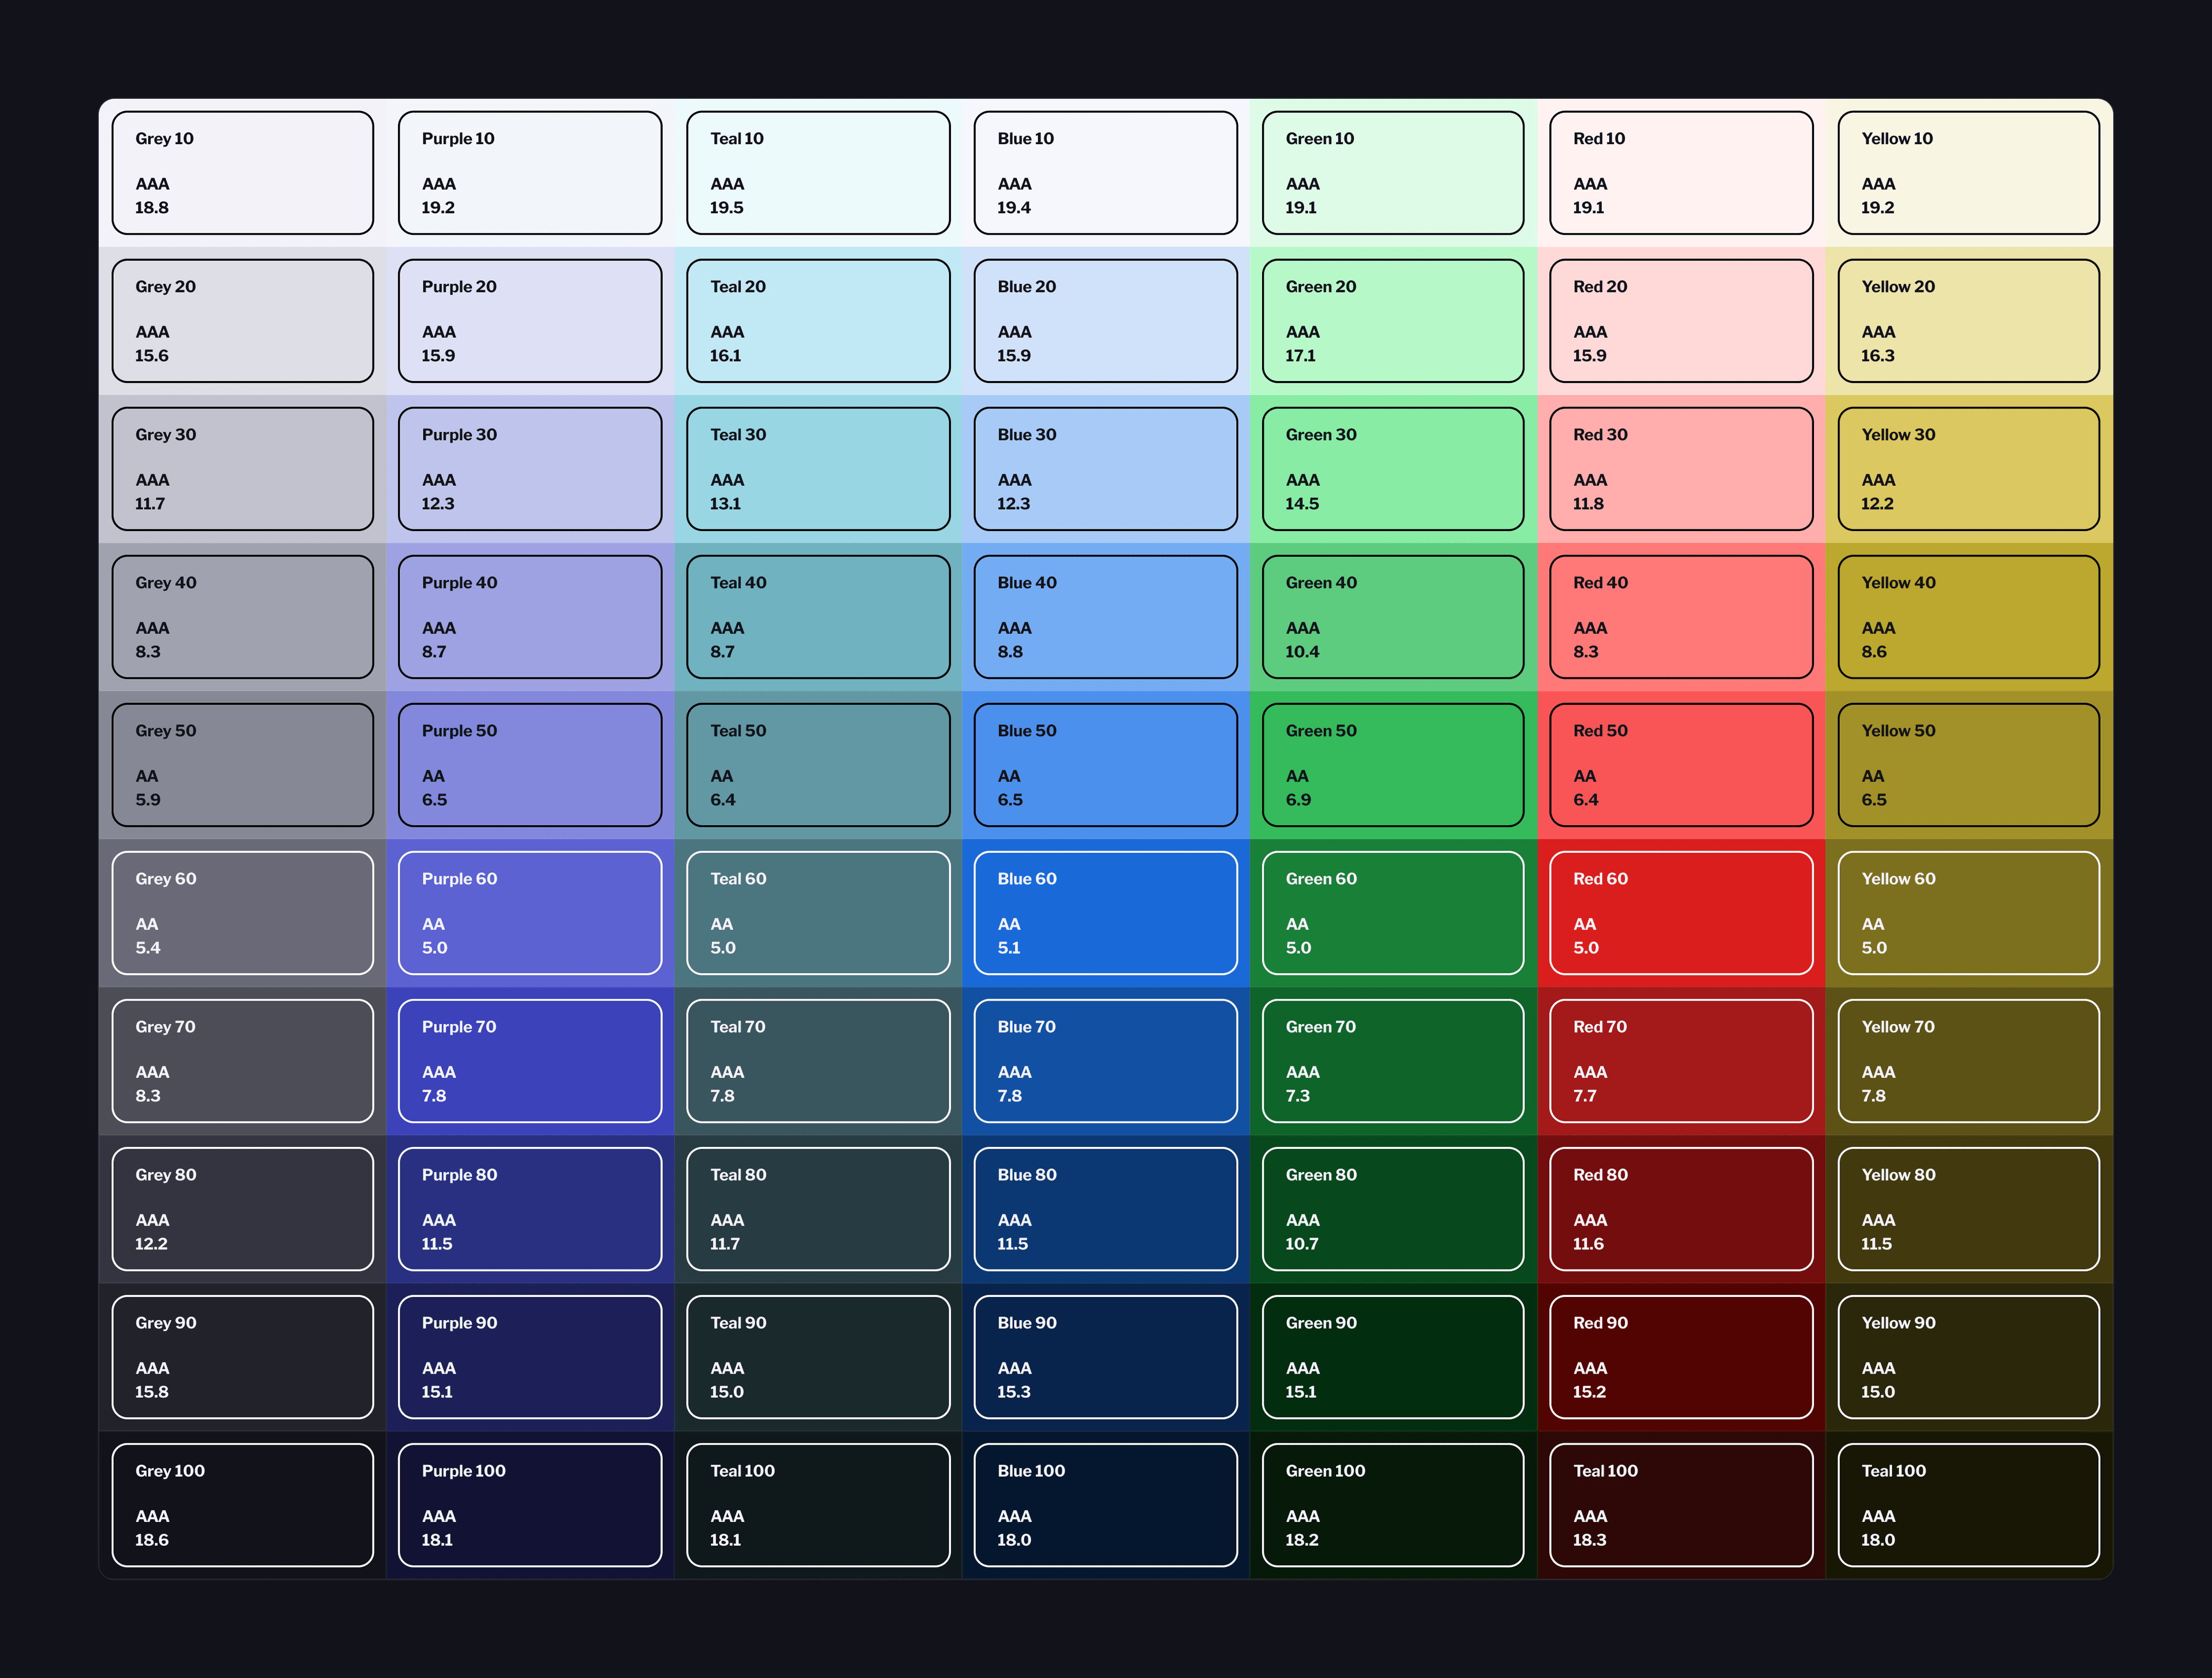Viewport: 2212px width, 1678px height.
Task: Click the Grey 10 color swatch
Action: pyautogui.click(x=242, y=173)
